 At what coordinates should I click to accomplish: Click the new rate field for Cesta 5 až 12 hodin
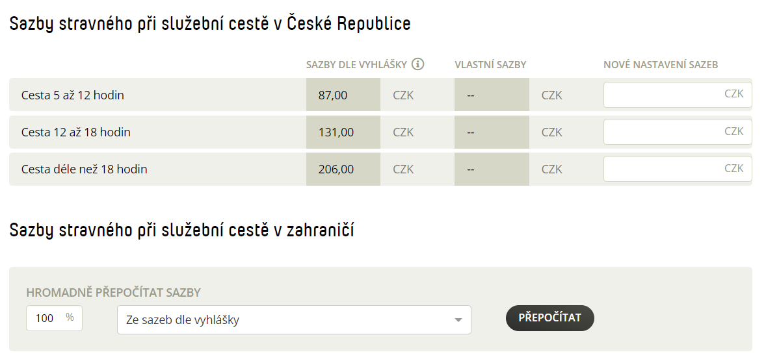pyautogui.click(x=678, y=95)
